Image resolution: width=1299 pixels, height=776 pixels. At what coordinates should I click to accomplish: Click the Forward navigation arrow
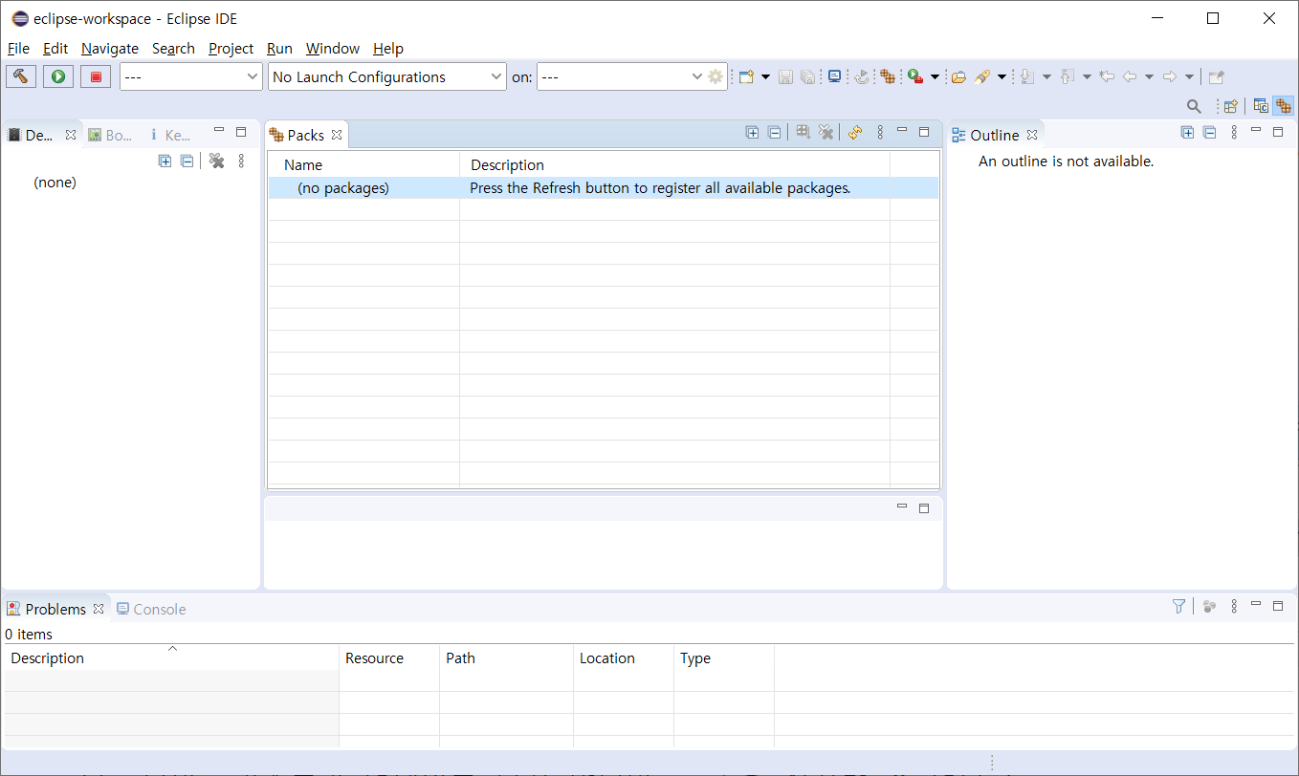[x=1170, y=76]
